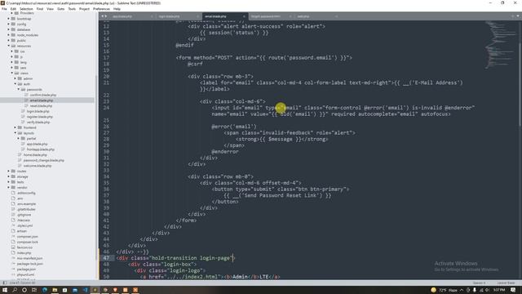Click the minimap code overview

pyautogui.click(x=502, y=45)
